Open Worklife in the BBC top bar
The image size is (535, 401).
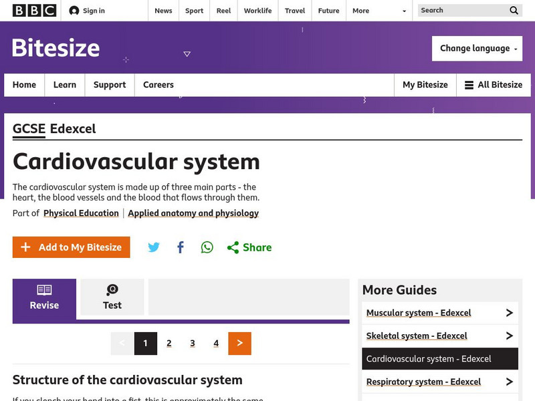pos(257,11)
